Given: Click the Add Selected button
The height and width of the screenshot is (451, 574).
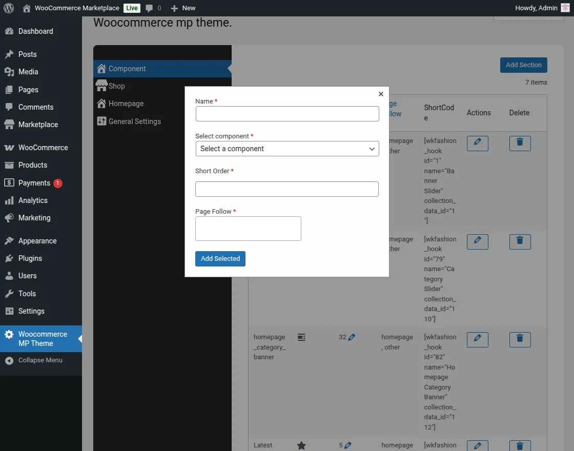Looking at the screenshot, I should [220, 259].
